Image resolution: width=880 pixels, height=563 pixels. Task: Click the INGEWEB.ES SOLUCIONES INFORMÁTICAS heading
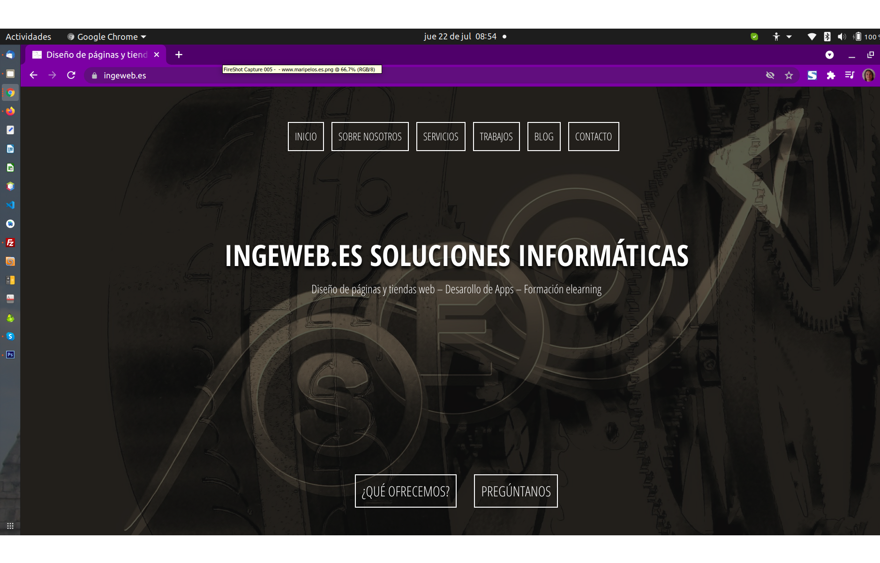457,255
